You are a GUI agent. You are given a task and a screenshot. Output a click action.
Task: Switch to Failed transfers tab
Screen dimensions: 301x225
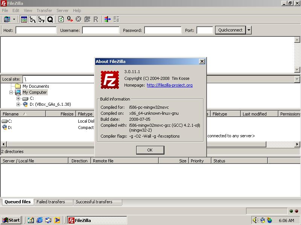[x=53, y=202]
